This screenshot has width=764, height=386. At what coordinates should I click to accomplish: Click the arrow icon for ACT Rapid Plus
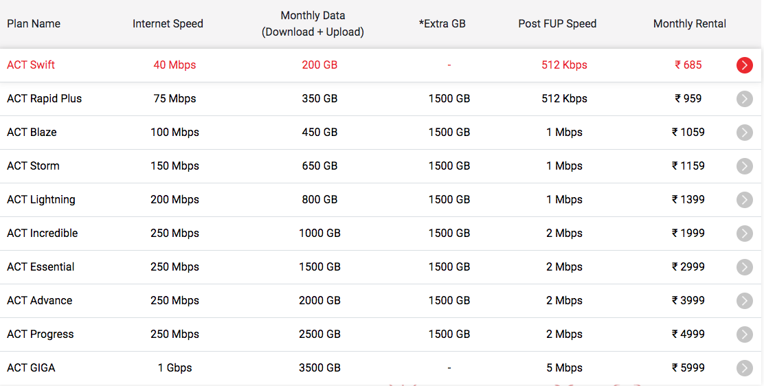[x=745, y=98]
